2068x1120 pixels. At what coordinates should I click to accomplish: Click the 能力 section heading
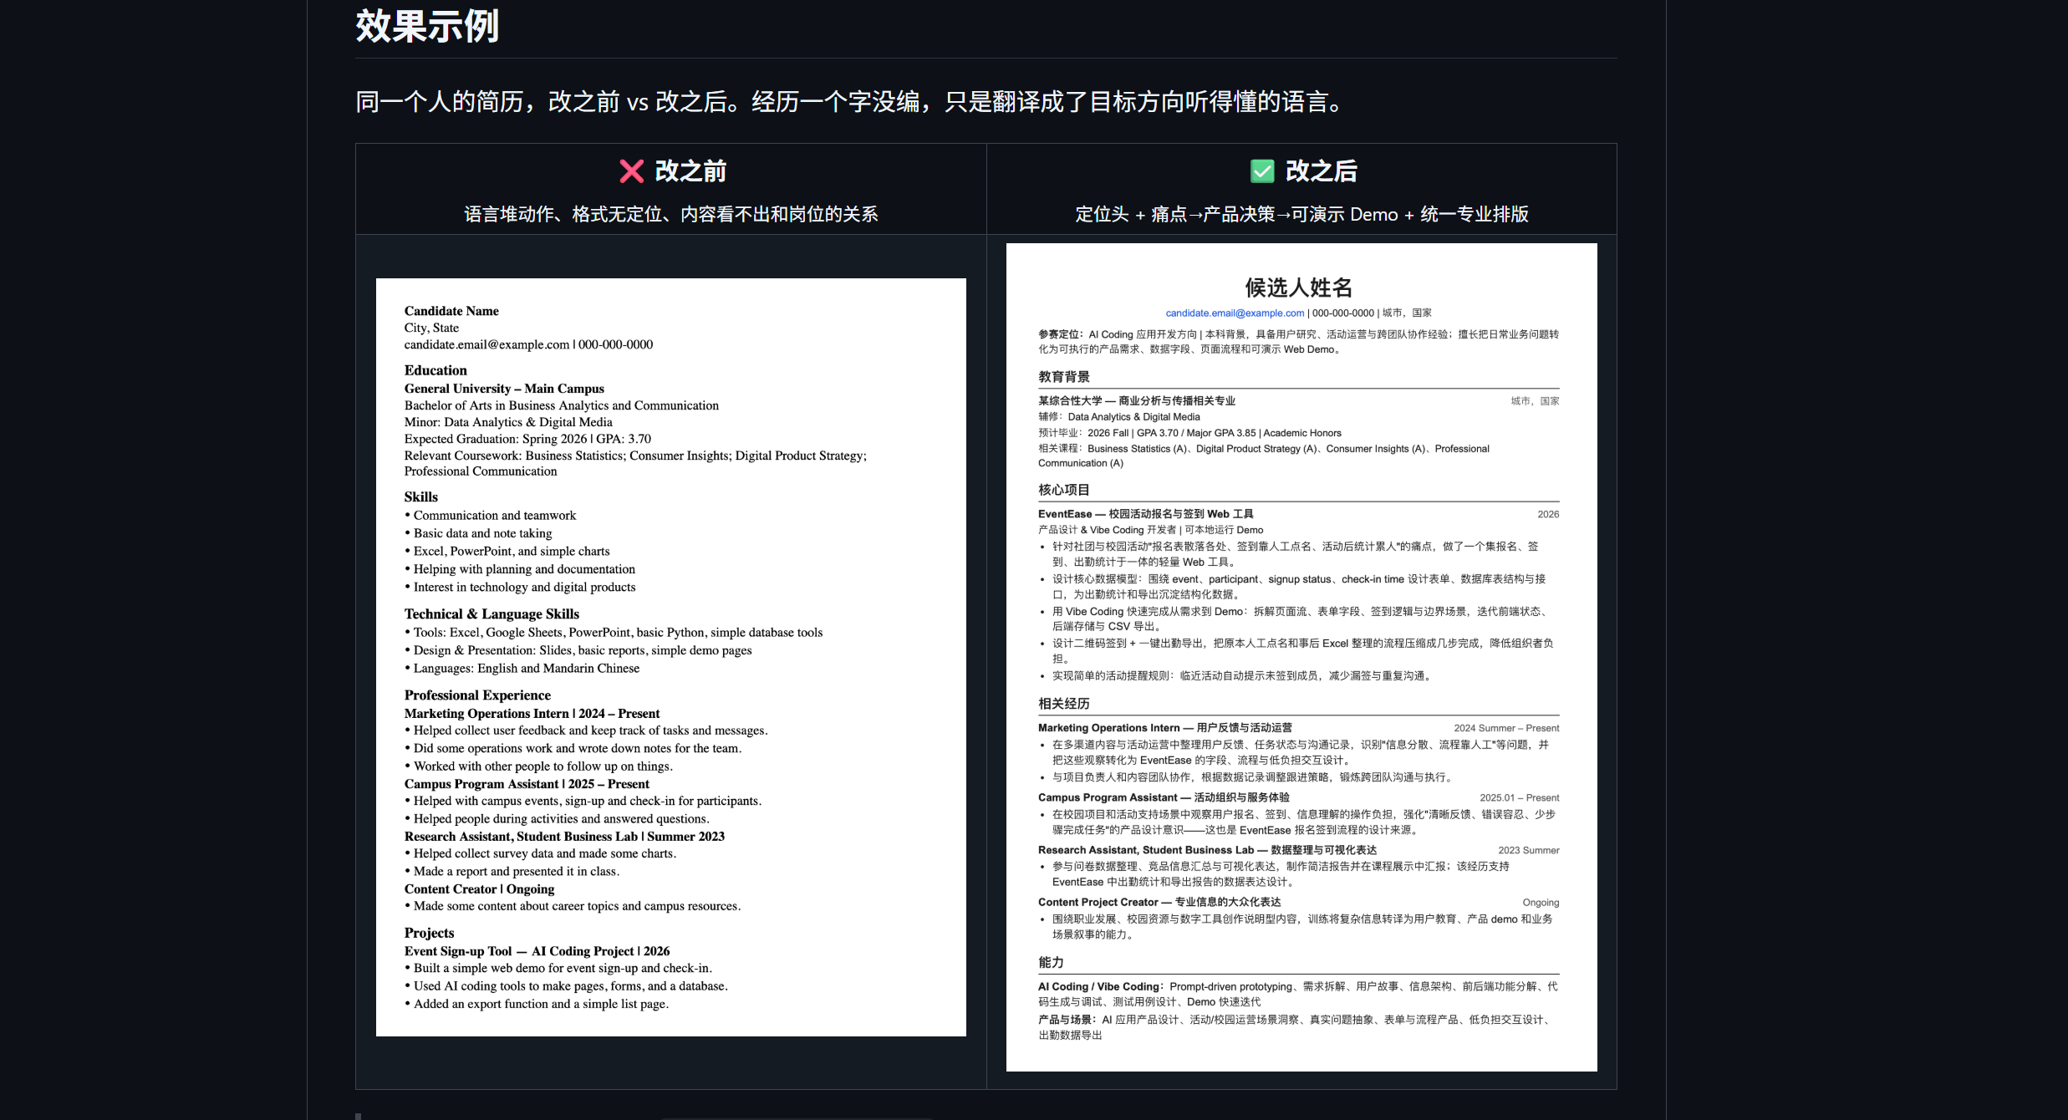pyautogui.click(x=1051, y=963)
